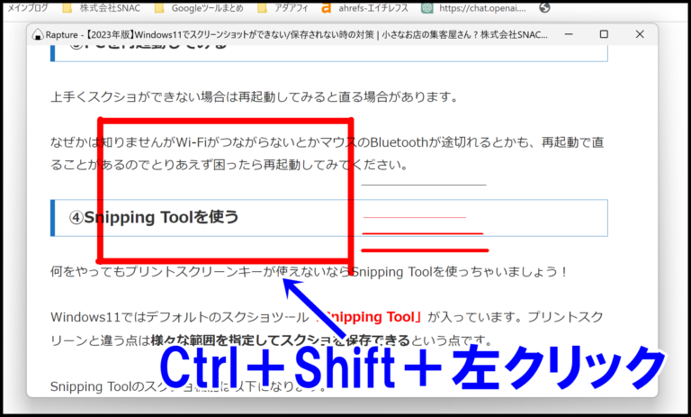Screen dimensions: 691x417
Task: Open the メインブログ bookmark
Action: point(27,8)
